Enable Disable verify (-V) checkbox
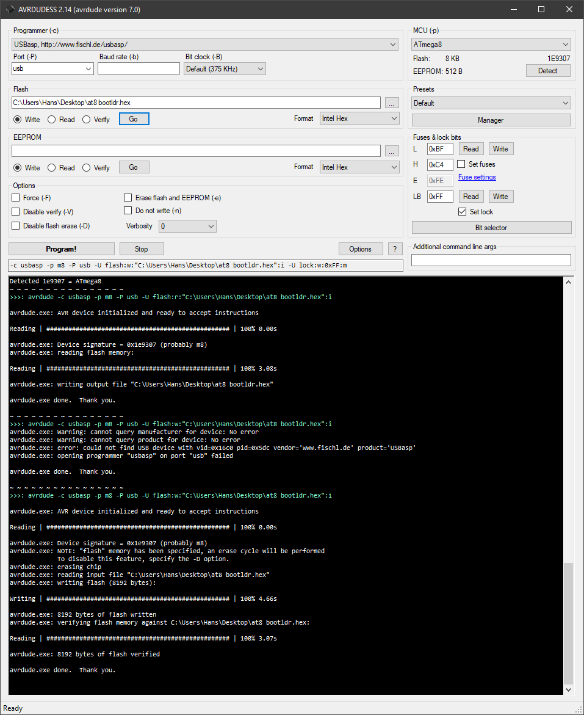The height and width of the screenshot is (715, 584). pyautogui.click(x=16, y=212)
